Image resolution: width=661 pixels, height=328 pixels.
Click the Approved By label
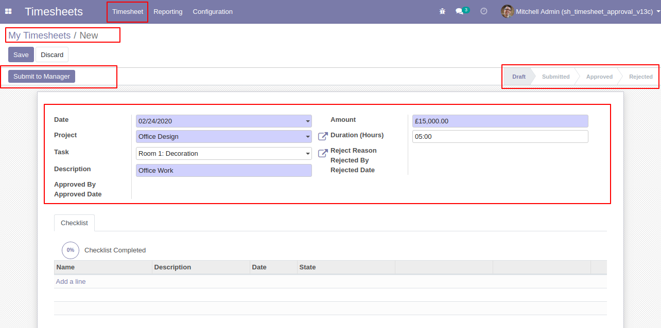(x=75, y=185)
